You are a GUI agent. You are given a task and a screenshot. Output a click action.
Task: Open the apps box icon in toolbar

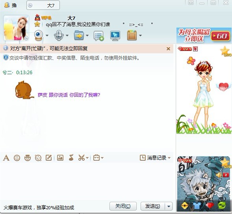[132, 35]
